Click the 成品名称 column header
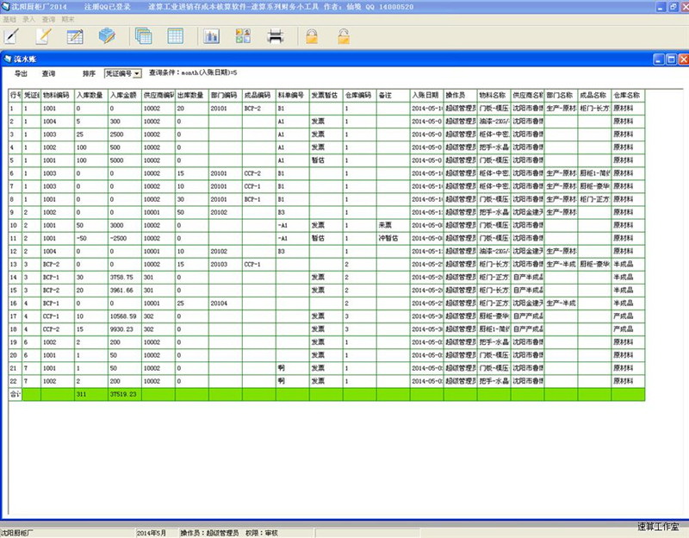Screen dimensions: 689x538 pos(594,95)
